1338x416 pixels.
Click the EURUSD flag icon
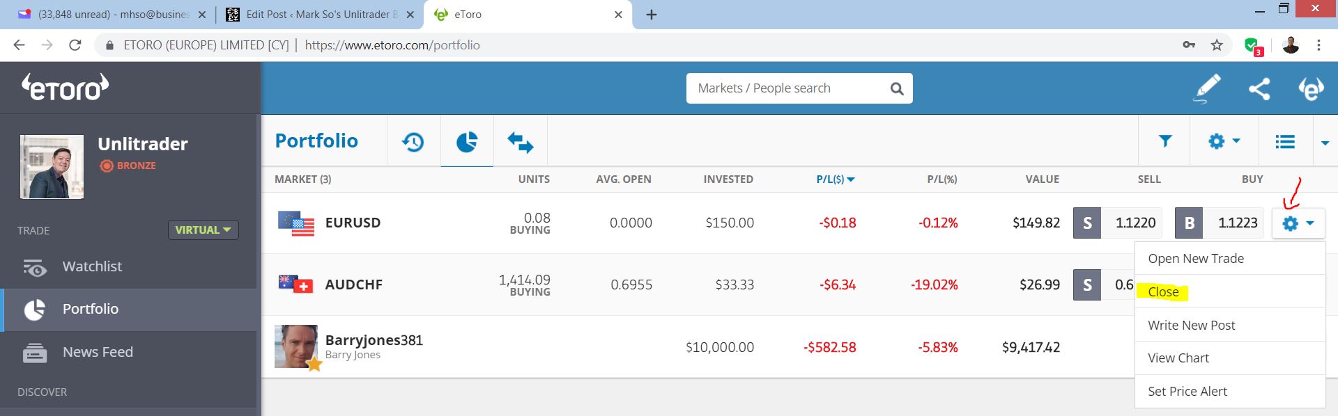click(x=296, y=223)
